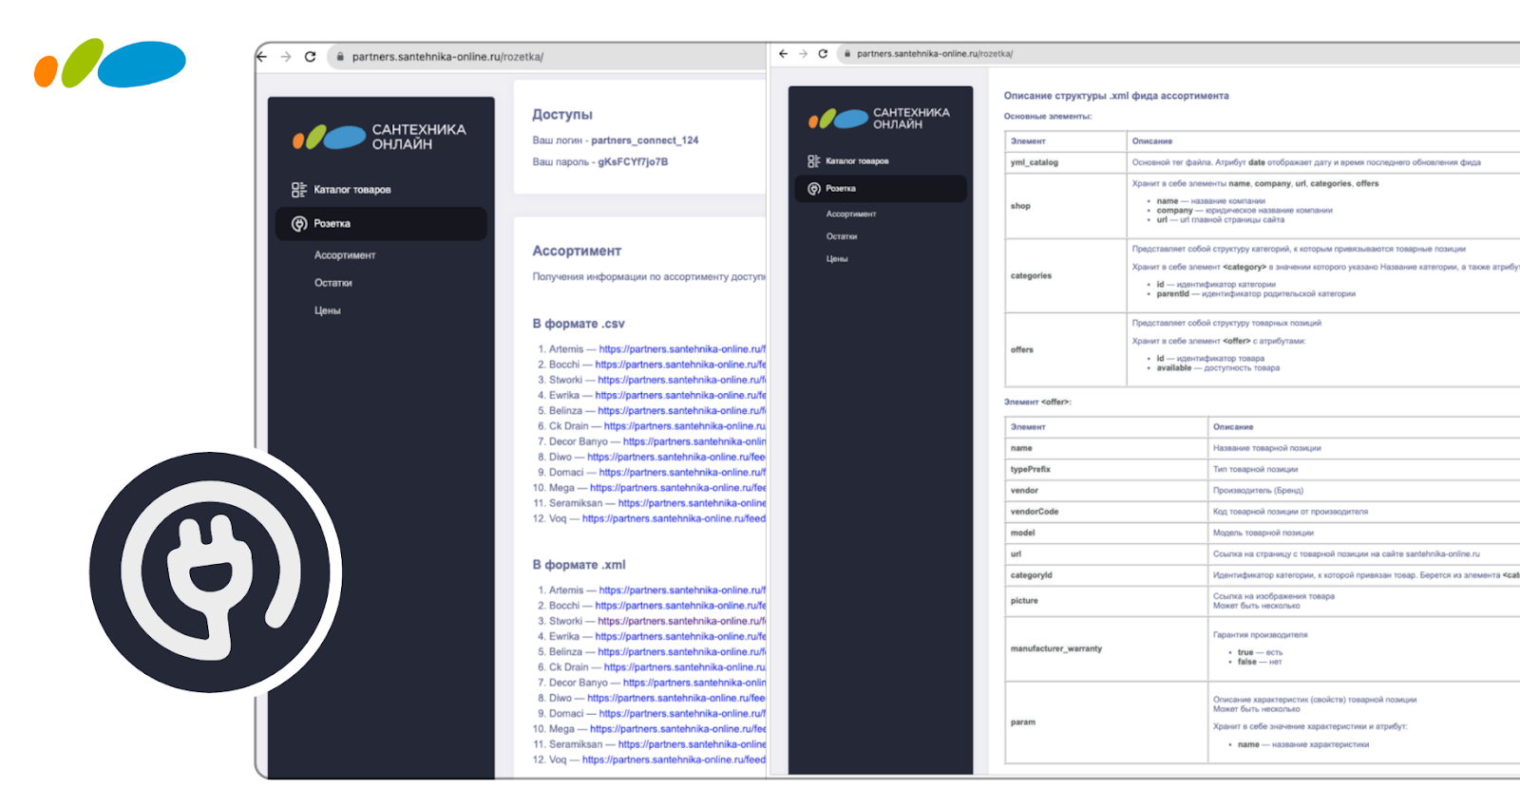
Task: Click the Сантехника Онлайн logo in right sidebar
Action: pyautogui.click(x=879, y=119)
